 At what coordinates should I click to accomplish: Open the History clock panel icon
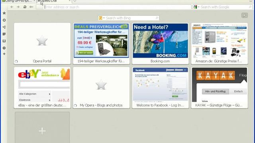tap(4, 48)
